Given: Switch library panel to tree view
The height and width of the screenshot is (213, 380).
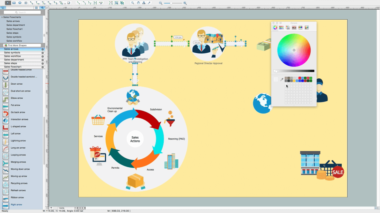Looking at the screenshot, I should [3, 8].
